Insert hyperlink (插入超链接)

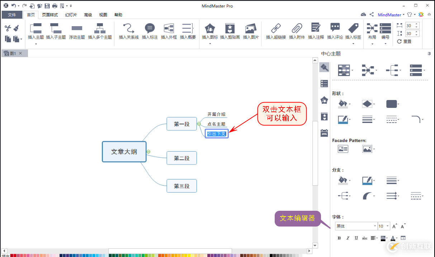click(x=276, y=28)
